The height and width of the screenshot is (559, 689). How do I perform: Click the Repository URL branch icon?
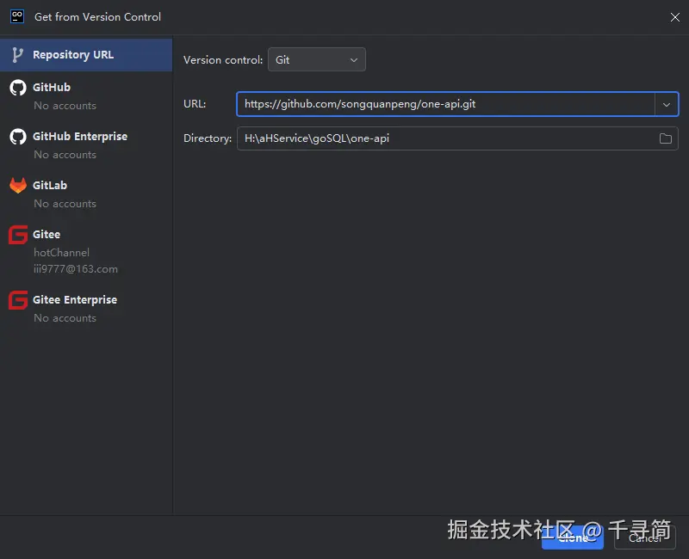(17, 55)
